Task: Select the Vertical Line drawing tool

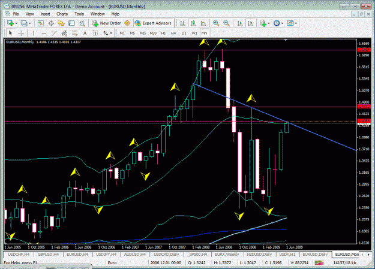Action: 34,33
